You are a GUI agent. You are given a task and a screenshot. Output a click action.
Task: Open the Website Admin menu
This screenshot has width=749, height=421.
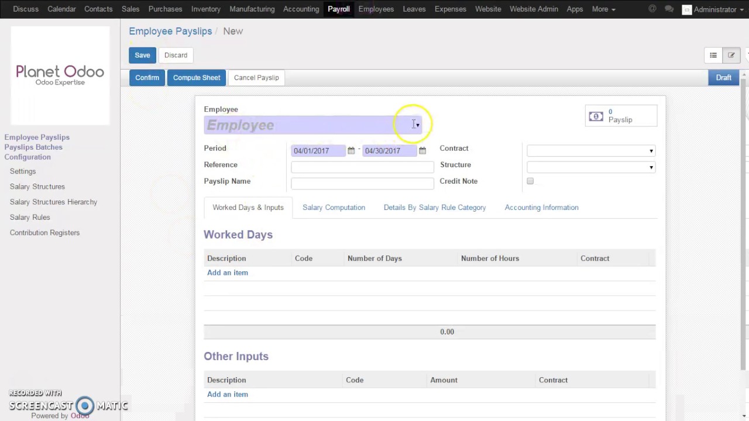[x=534, y=9]
